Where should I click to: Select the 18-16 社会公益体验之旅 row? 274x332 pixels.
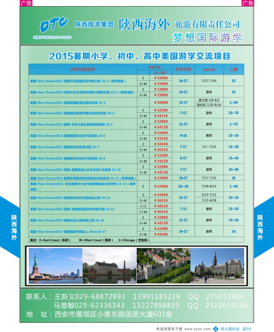pyautogui.click(x=136, y=220)
